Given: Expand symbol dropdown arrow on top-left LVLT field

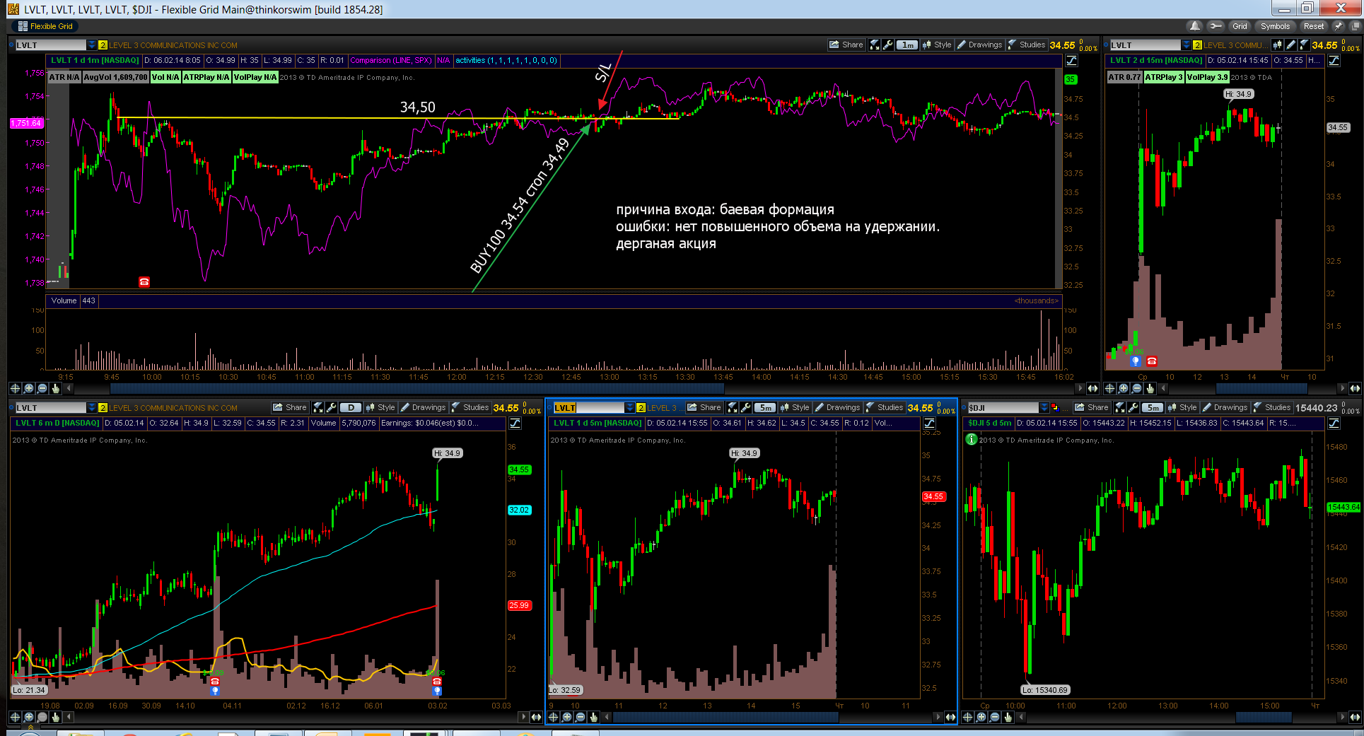Looking at the screenshot, I should (91, 45).
